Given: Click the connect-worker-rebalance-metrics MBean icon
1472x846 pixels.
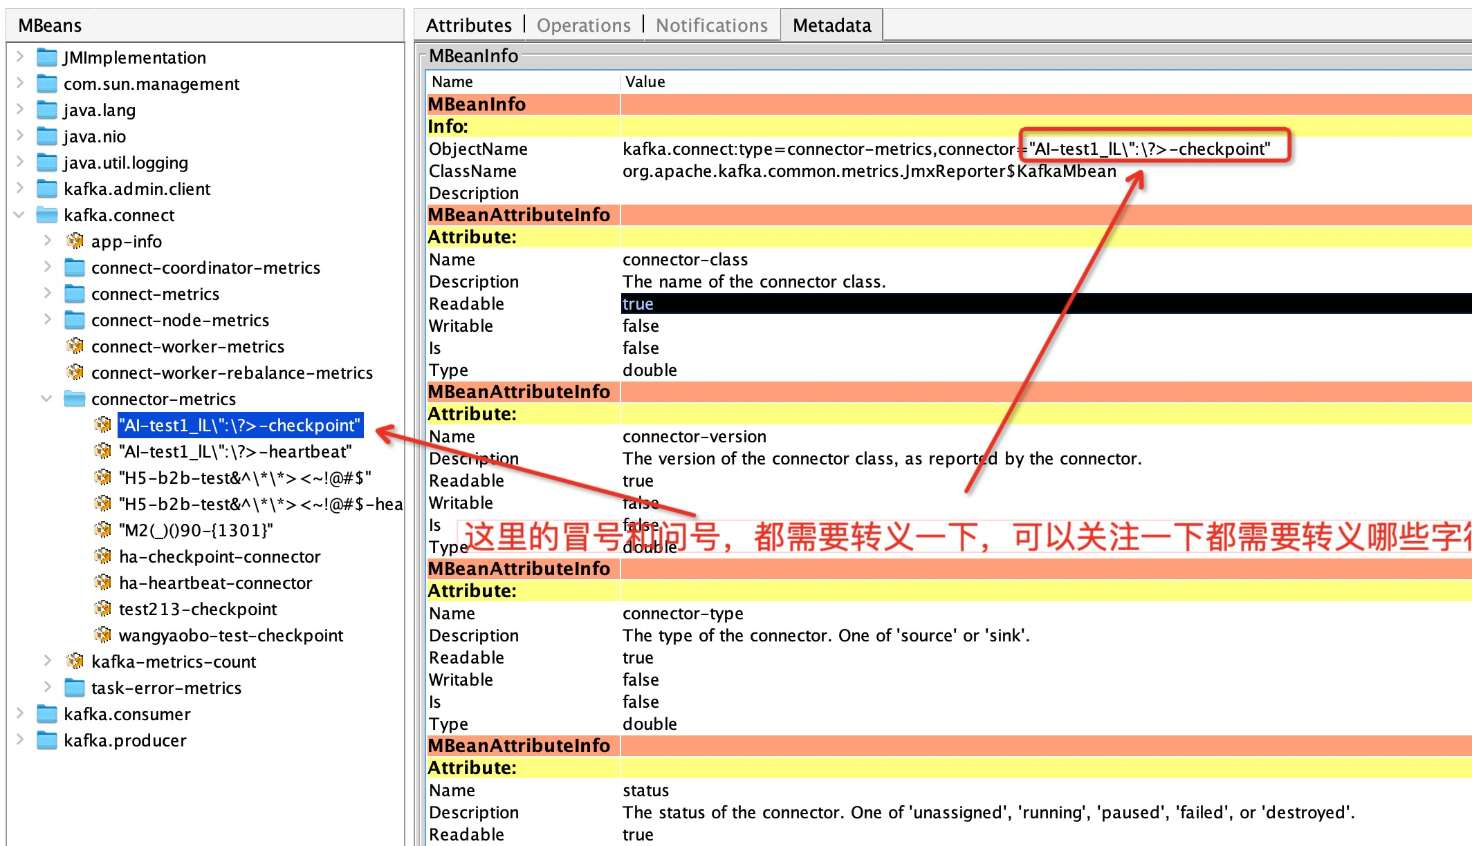Looking at the screenshot, I should pyautogui.click(x=75, y=373).
